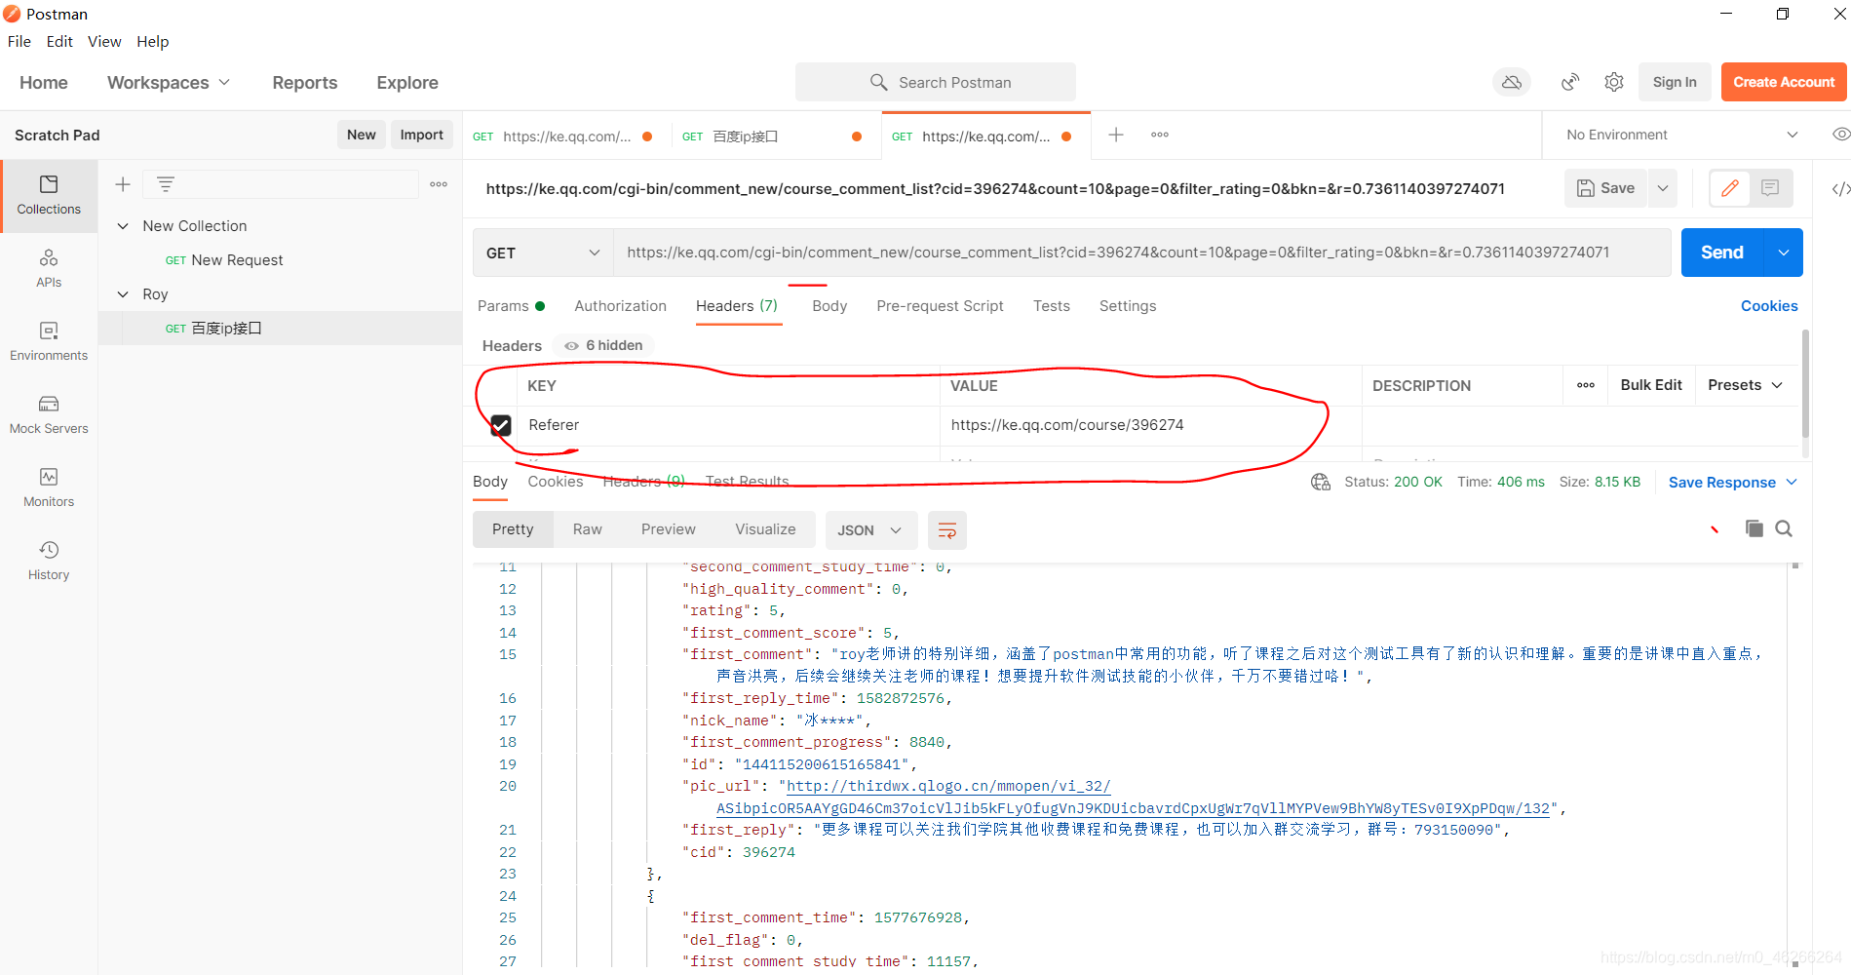
Task: Open the Cookies link
Action: point(1769,306)
